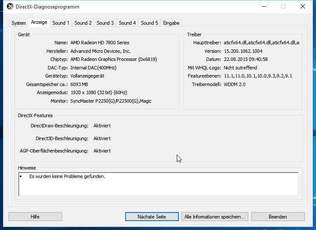
Task: Open the Sound 3 tab
Action: click(x=105, y=23)
